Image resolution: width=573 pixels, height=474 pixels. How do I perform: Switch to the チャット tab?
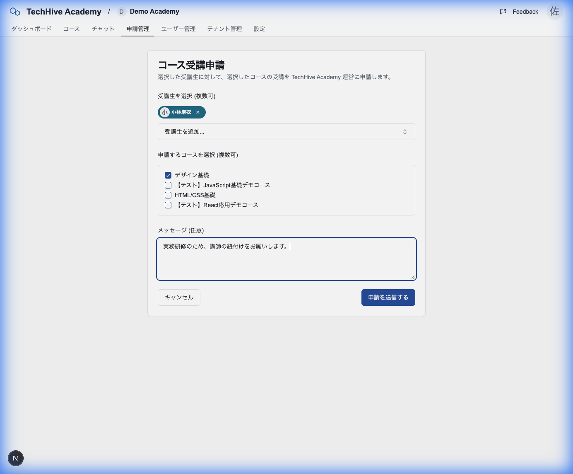103,29
